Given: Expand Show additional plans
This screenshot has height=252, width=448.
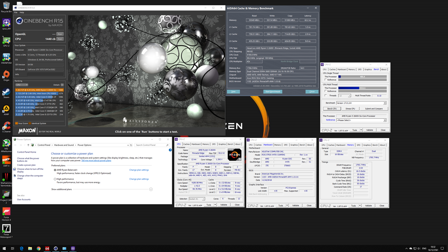Looking at the screenshot, I should tap(151, 189).
